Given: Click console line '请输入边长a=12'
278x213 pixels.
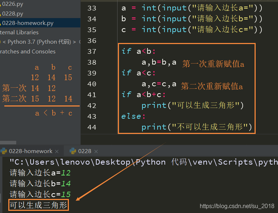Looking at the screenshot, I should [x=40, y=173].
